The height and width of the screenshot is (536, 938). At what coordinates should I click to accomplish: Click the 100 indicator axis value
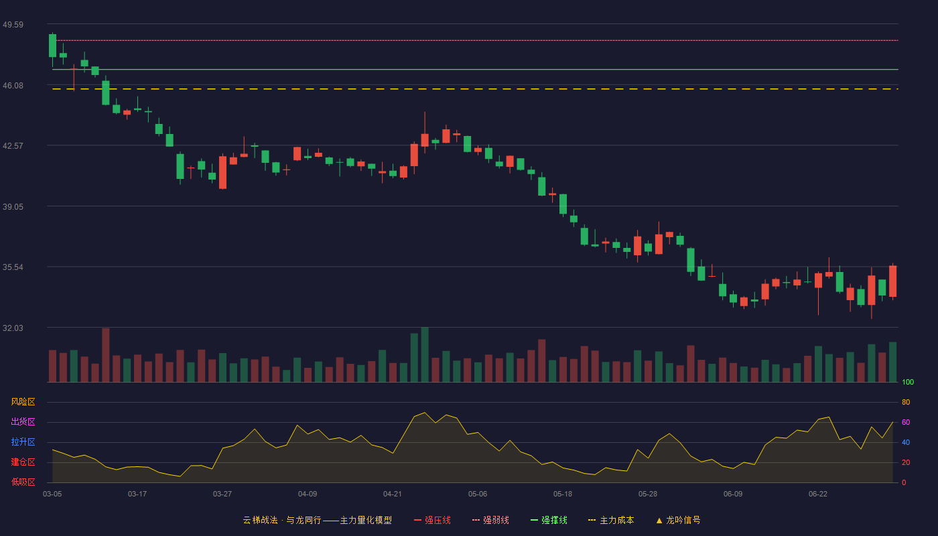tap(908, 383)
